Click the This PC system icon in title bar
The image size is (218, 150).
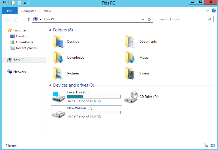[4, 3]
